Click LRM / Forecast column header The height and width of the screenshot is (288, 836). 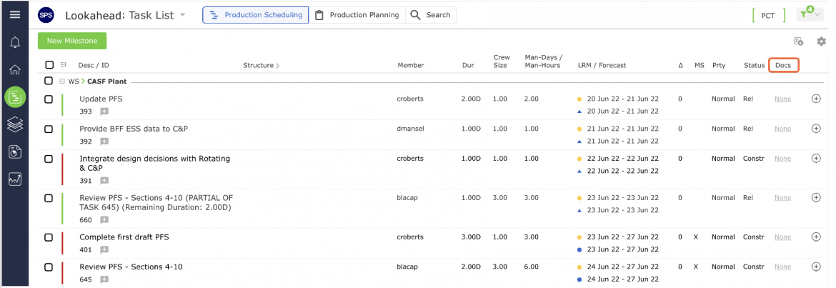point(602,66)
